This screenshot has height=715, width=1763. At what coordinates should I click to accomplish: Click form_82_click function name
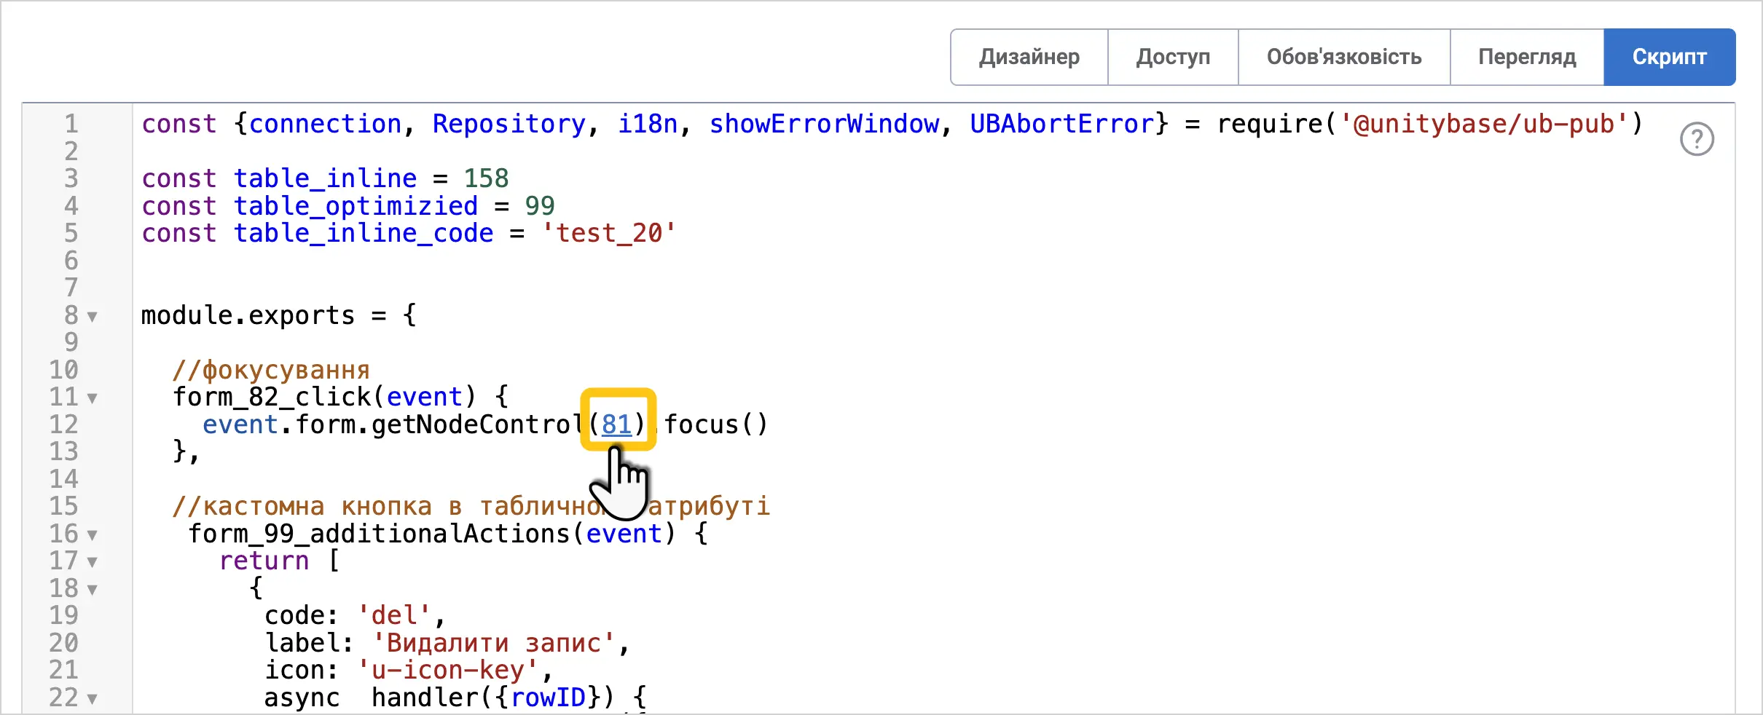[x=271, y=397]
